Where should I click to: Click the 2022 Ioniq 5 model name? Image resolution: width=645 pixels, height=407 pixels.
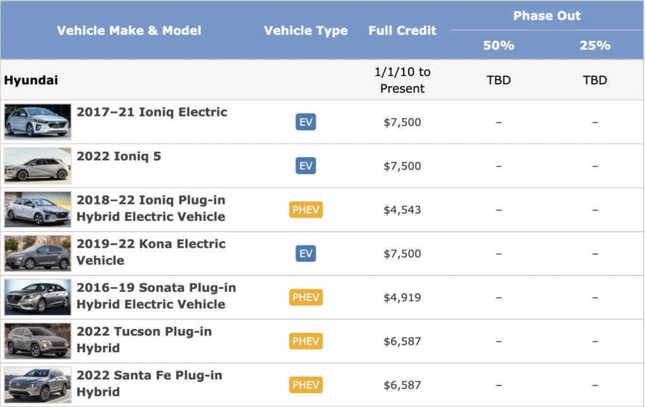coord(119,156)
